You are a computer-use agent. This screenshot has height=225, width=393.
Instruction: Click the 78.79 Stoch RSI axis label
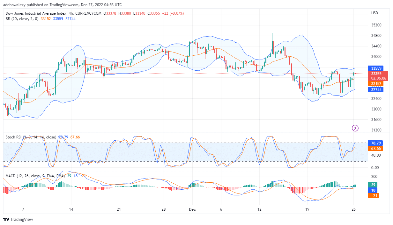tap(375, 143)
